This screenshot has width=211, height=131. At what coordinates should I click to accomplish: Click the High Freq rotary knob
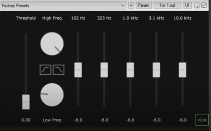tap(52, 44)
